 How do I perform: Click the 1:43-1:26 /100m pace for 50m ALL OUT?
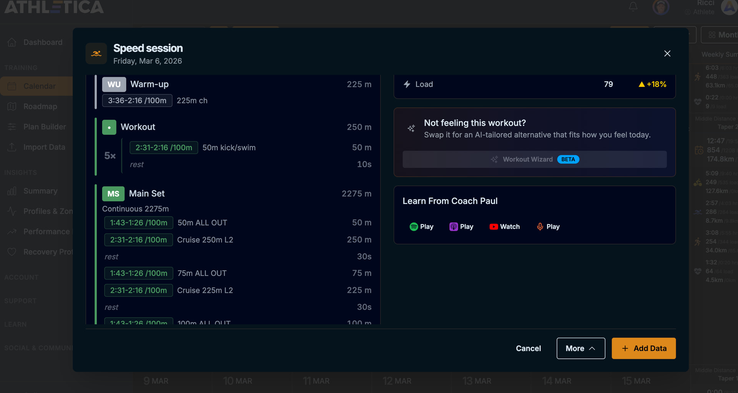click(x=138, y=223)
